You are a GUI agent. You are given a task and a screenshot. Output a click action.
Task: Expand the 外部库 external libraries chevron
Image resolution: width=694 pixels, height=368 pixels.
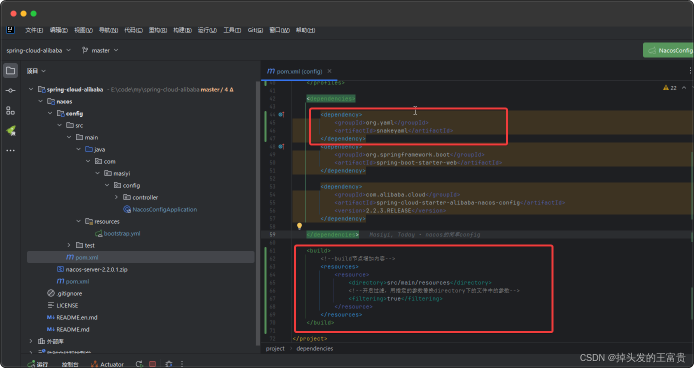(x=31, y=341)
